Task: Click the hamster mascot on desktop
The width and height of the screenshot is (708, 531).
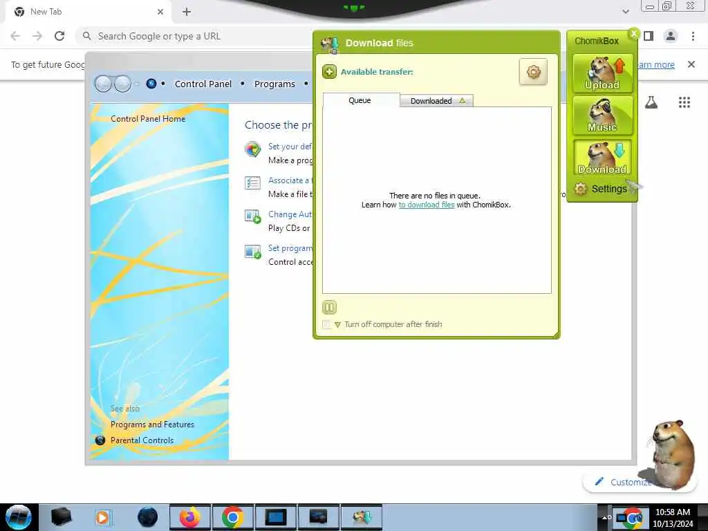Action: [x=673, y=454]
